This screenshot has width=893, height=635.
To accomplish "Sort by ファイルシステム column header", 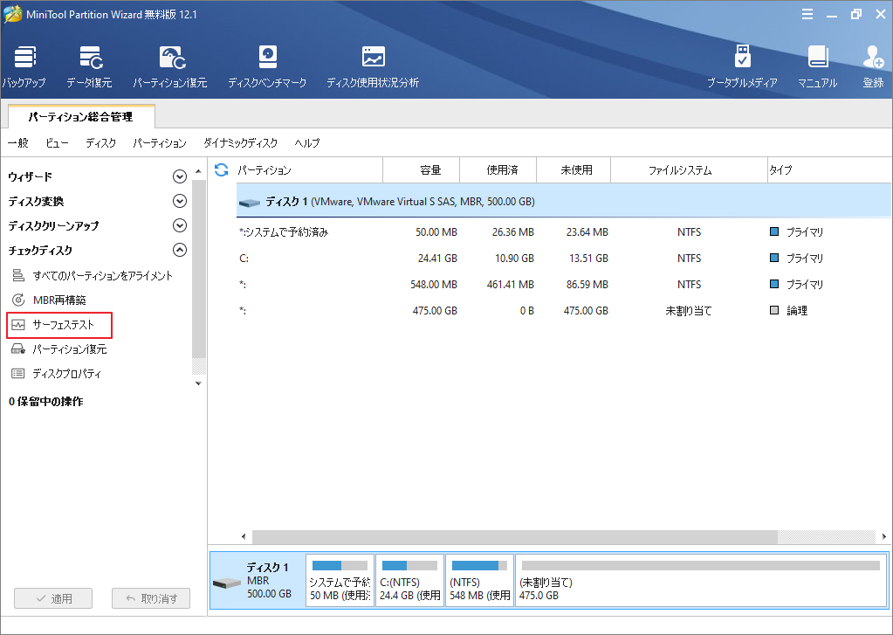I will (x=689, y=169).
